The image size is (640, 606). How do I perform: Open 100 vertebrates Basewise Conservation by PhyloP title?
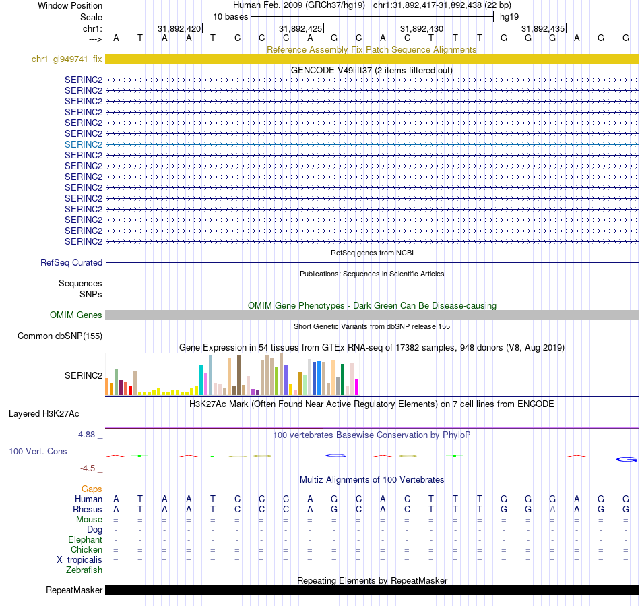pyautogui.click(x=371, y=435)
